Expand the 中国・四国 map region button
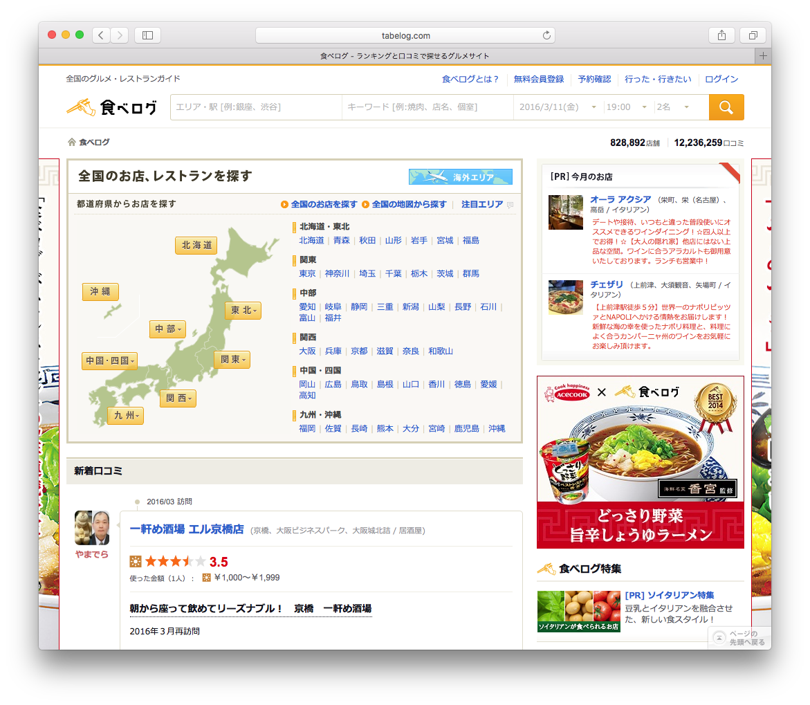Viewport: 810px width, 705px height. 109,360
